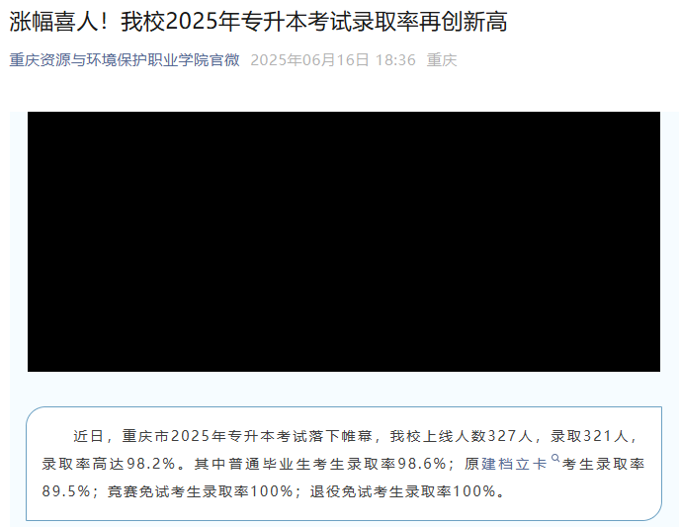
Task: Click the black video area
Action: pyautogui.click(x=344, y=241)
